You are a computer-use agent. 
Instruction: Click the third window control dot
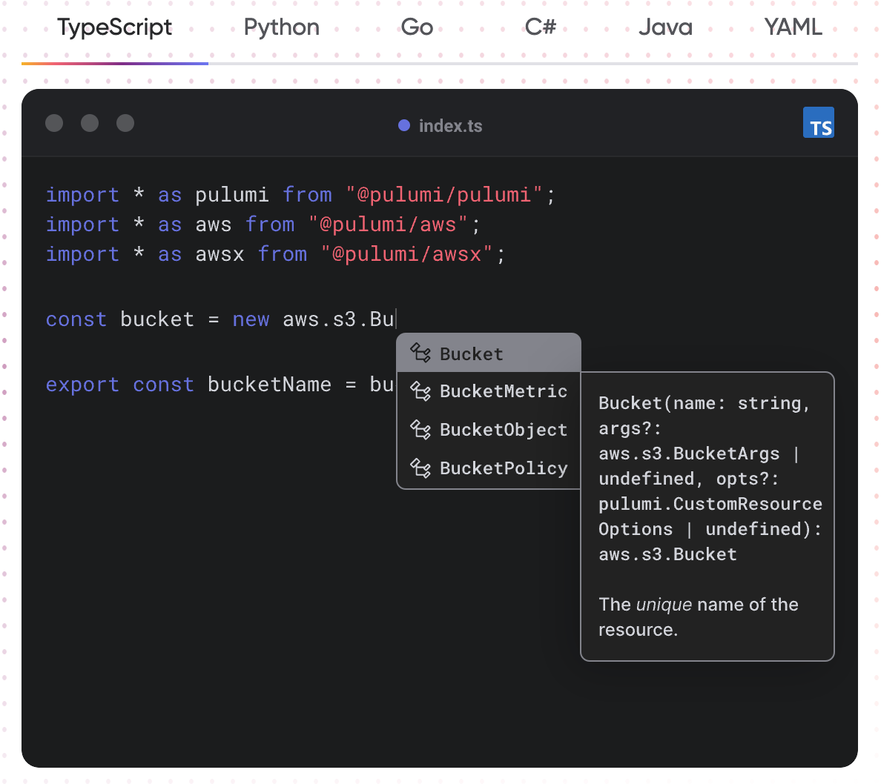[x=125, y=123]
